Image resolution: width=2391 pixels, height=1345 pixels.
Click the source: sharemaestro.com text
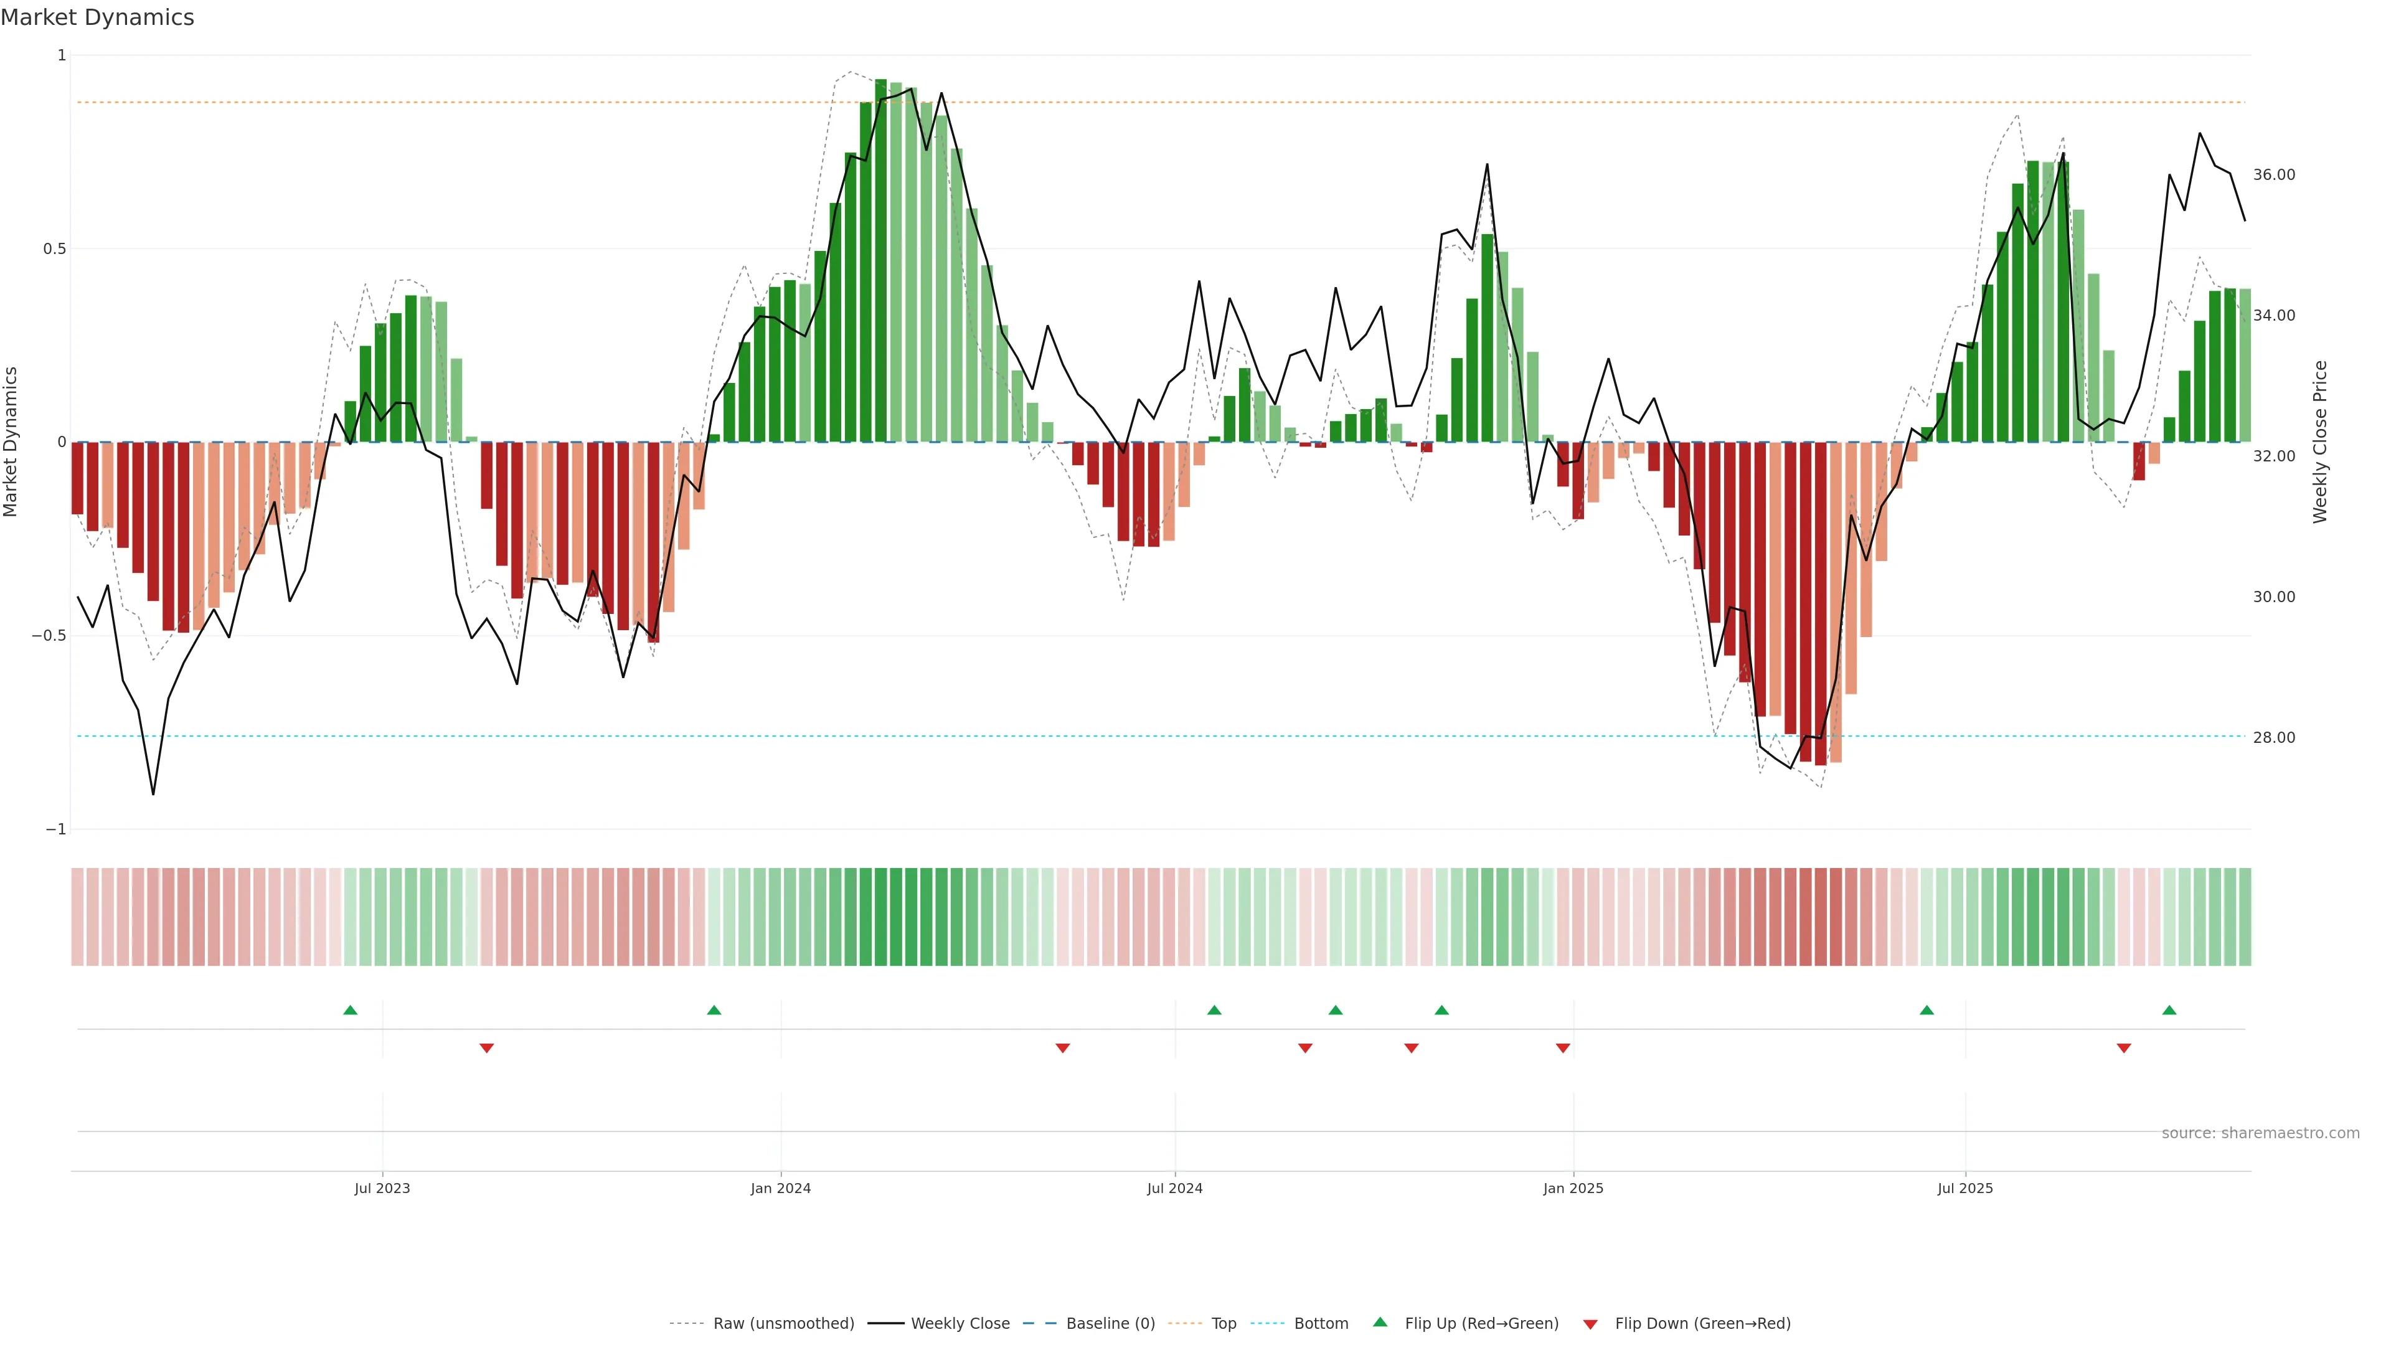(x=2260, y=1133)
